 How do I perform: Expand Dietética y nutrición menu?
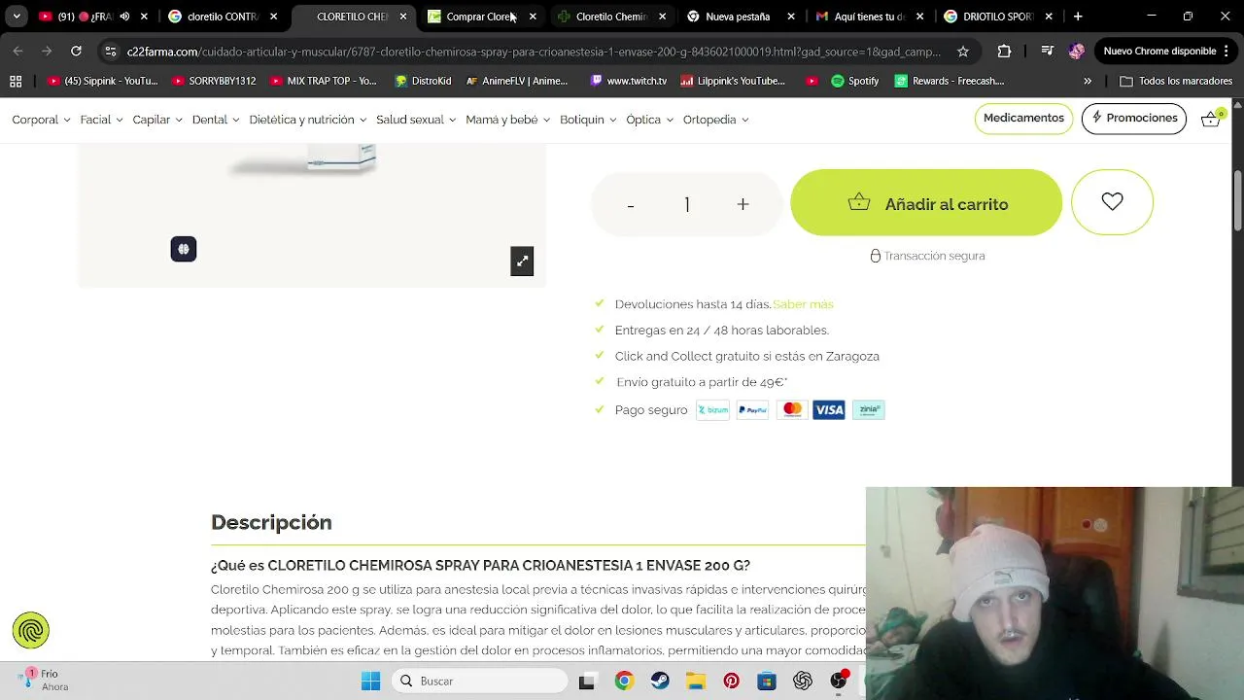[308, 120]
